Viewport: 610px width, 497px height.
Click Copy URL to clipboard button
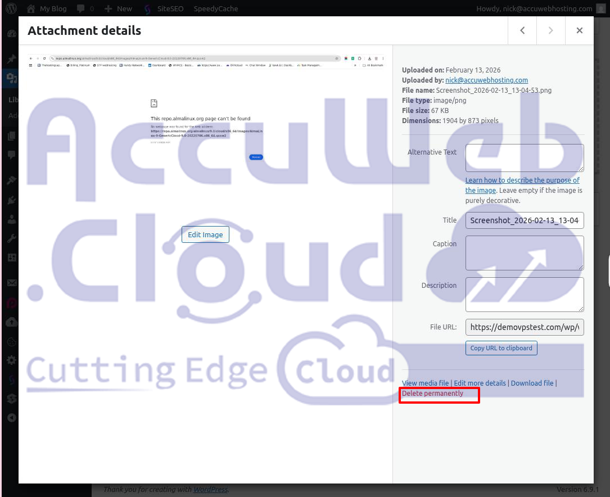[501, 348]
